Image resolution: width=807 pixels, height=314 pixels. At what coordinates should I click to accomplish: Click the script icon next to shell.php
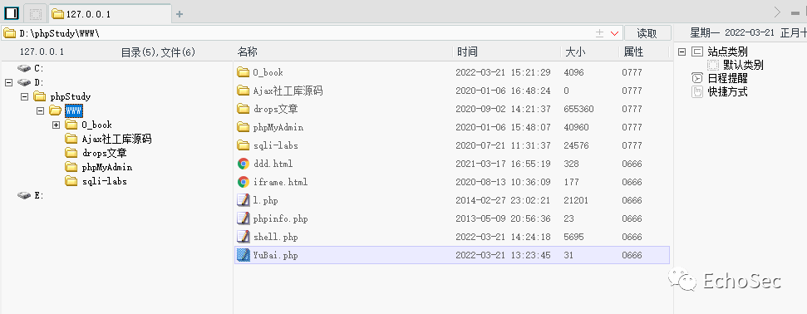(243, 237)
